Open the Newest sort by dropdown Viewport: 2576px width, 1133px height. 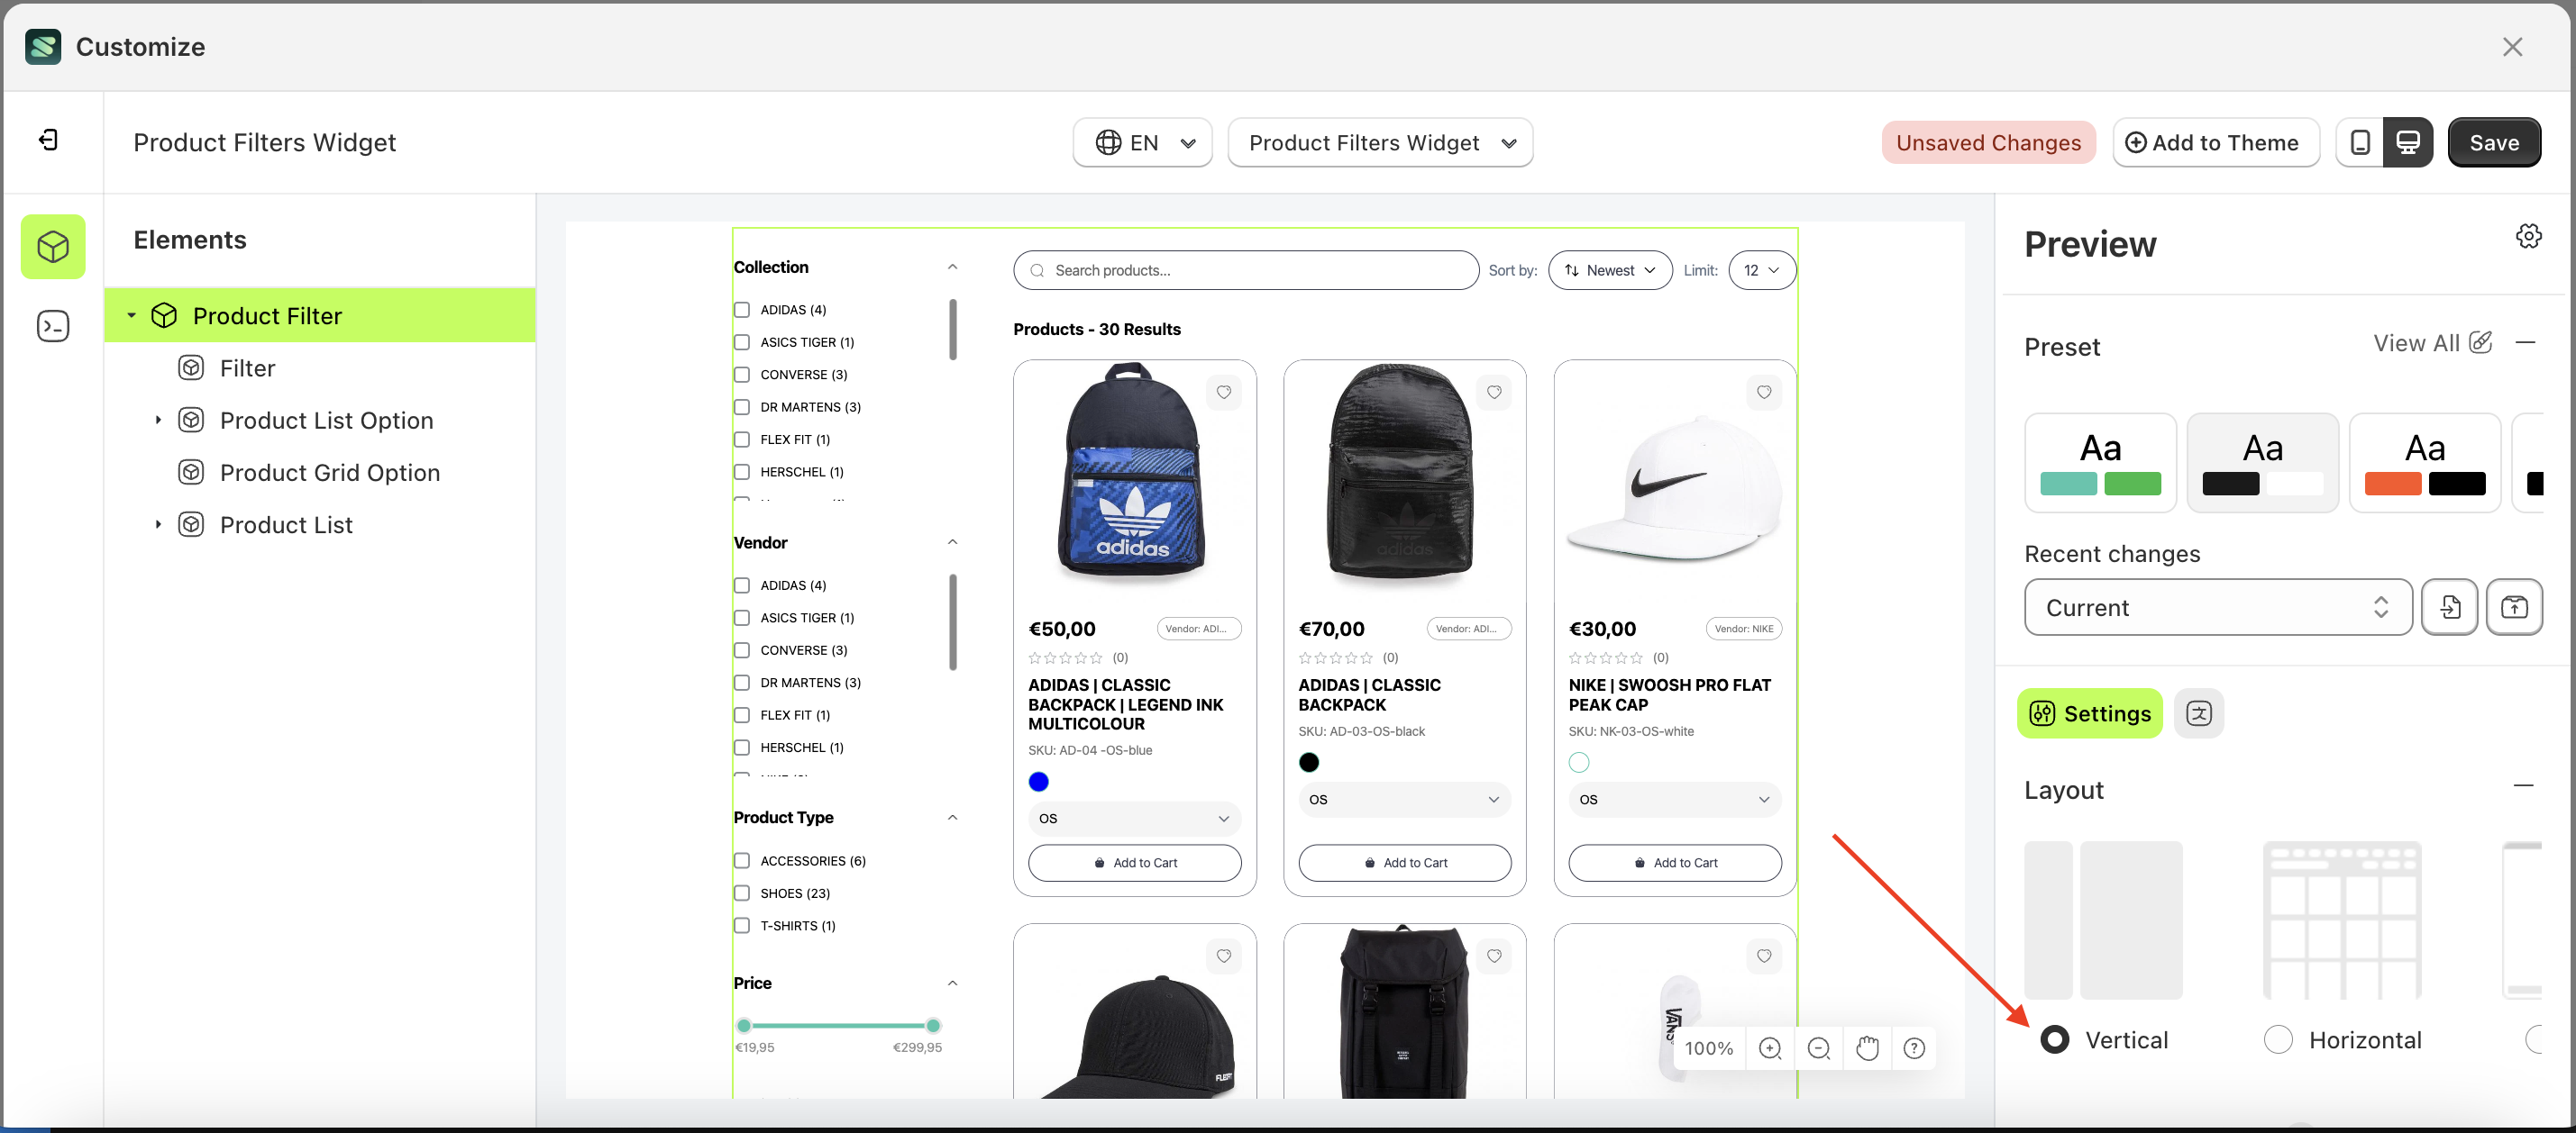point(1609,271)
